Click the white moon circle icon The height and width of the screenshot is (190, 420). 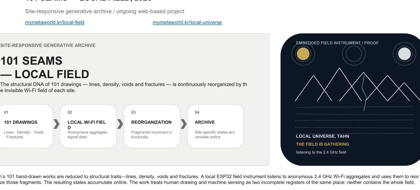click(x=404, y=54)
